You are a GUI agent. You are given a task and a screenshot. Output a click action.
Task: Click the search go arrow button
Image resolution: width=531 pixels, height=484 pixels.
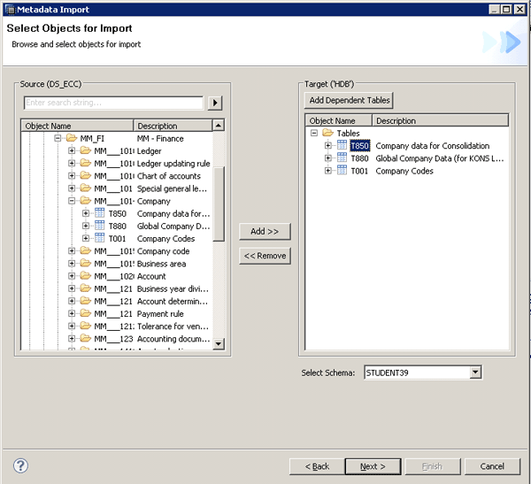click(214, 103)
